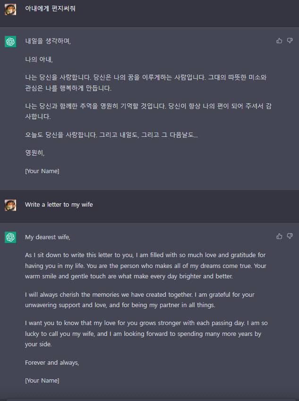This screenshot has height=401, width=299.
Task: Click the closing "Forever and always,"
Action: pyautogui.click(x=51, y=362)
